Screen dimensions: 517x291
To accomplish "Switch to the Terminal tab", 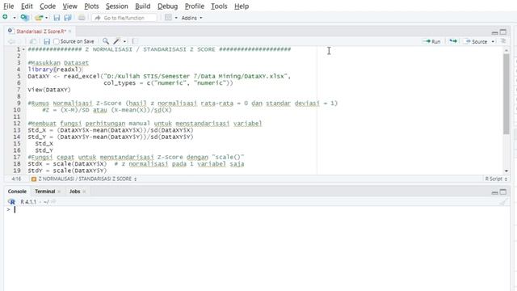I will coord(45,192).
